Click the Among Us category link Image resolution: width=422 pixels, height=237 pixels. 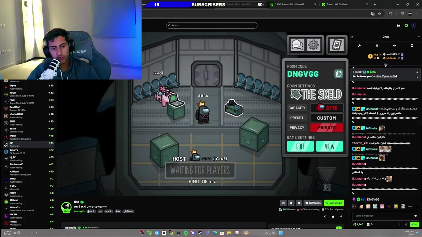click(x=79, y=211)
